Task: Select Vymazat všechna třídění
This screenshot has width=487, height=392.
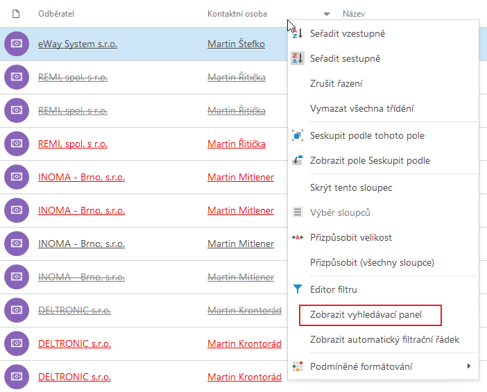Action: pos(362,108)
